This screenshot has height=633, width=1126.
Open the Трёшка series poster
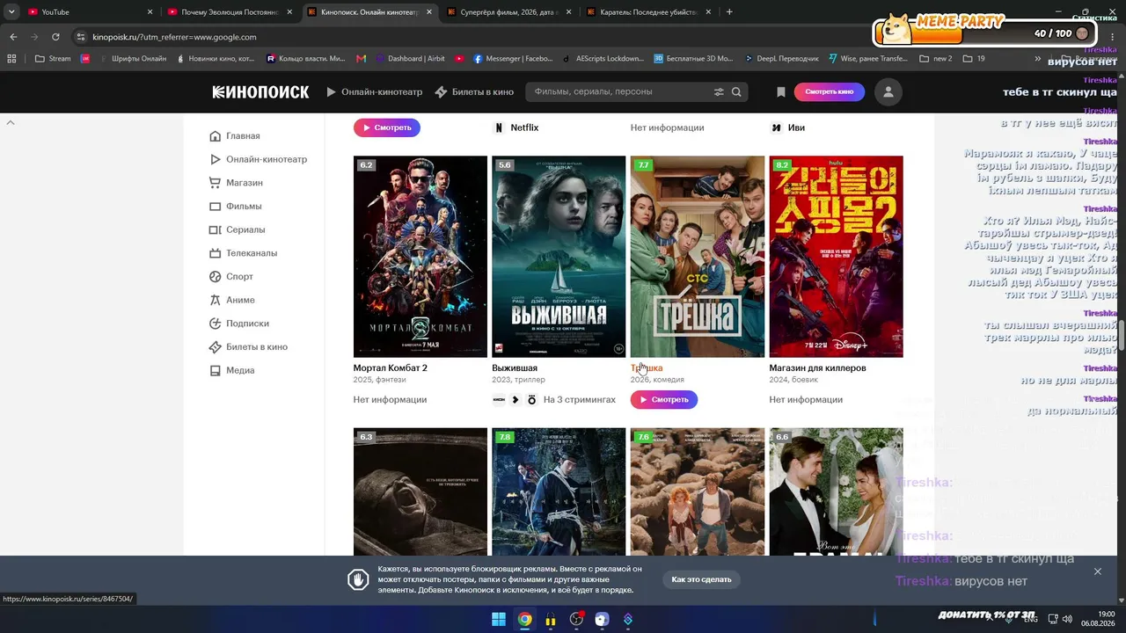point(698,257)
